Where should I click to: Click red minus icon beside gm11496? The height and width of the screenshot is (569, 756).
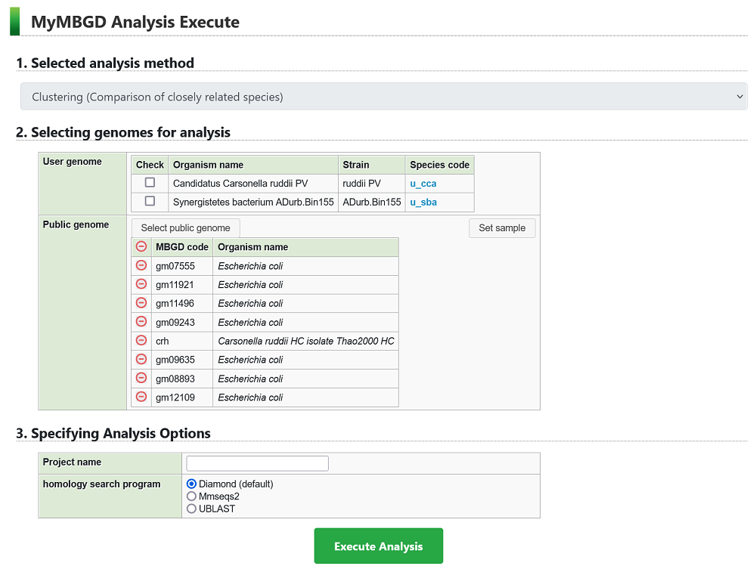click(141, 303)
